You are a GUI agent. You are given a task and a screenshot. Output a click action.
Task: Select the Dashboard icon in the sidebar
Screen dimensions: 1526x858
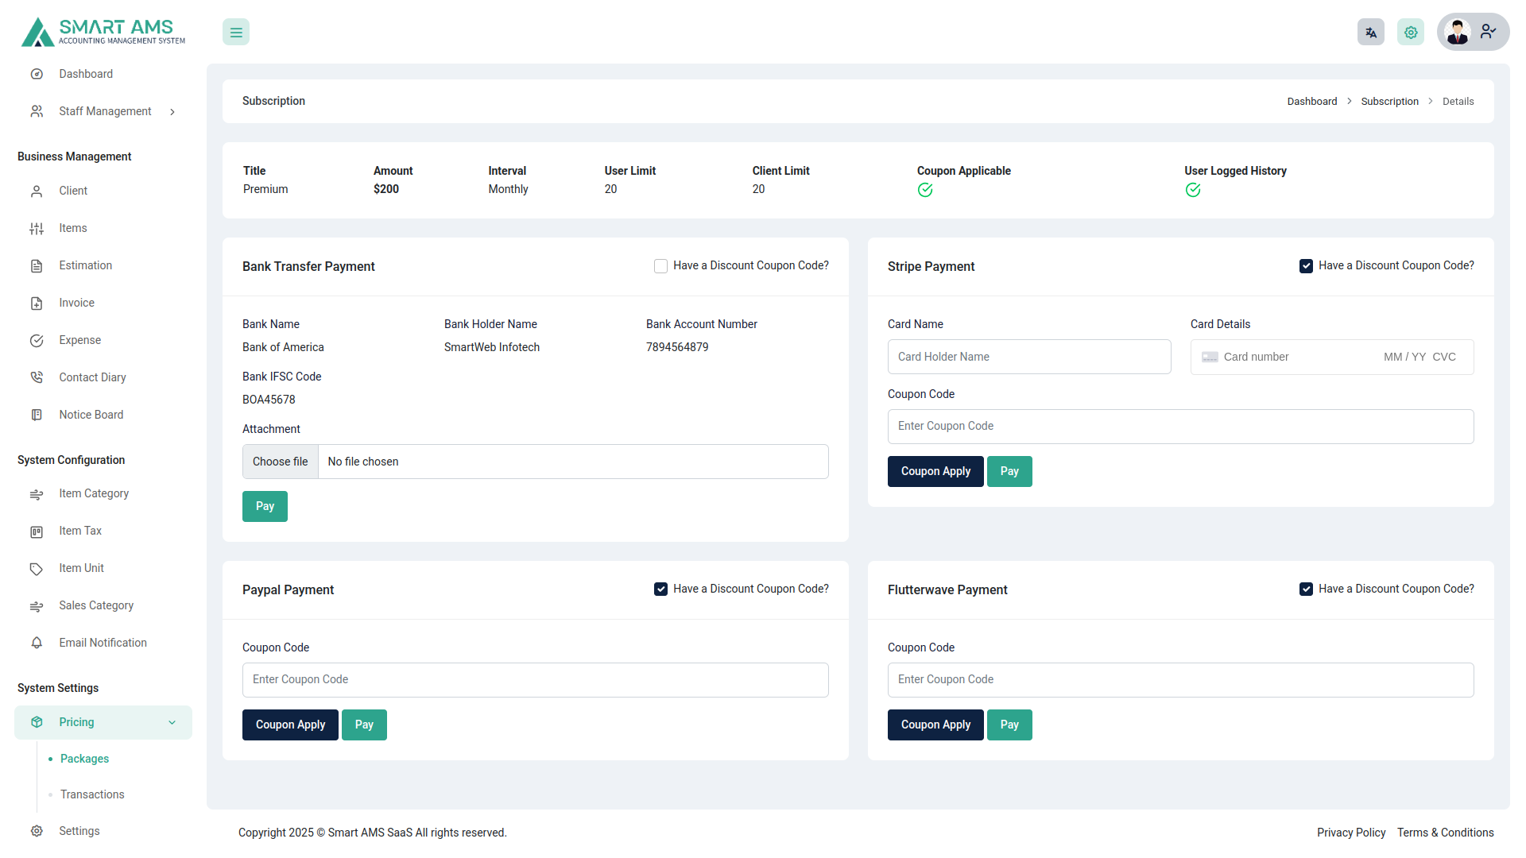coord(37,73)
